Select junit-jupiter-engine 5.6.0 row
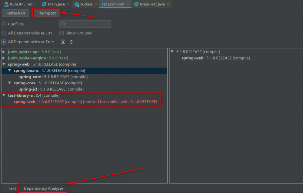 click(84, 58)
